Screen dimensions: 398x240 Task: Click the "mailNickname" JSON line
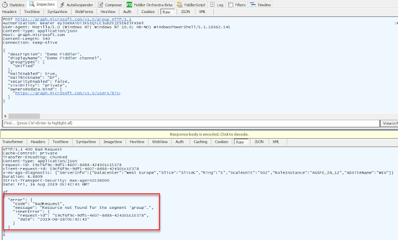[x=33, y=78]
